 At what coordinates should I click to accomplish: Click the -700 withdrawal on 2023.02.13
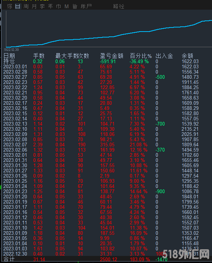(160, 124)
